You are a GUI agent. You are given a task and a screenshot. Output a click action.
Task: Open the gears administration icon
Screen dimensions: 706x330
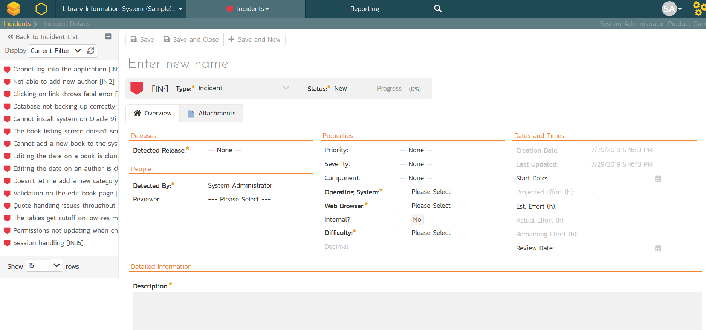[x=699, y=9]
